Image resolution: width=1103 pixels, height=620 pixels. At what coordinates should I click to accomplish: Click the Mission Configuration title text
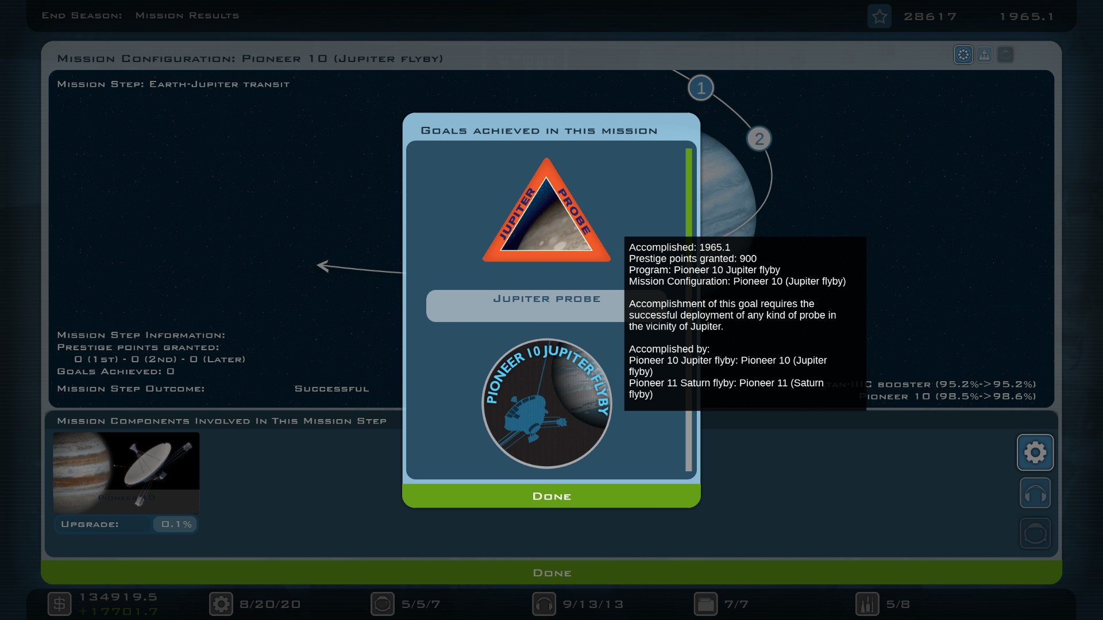click(x=250, y=59)
